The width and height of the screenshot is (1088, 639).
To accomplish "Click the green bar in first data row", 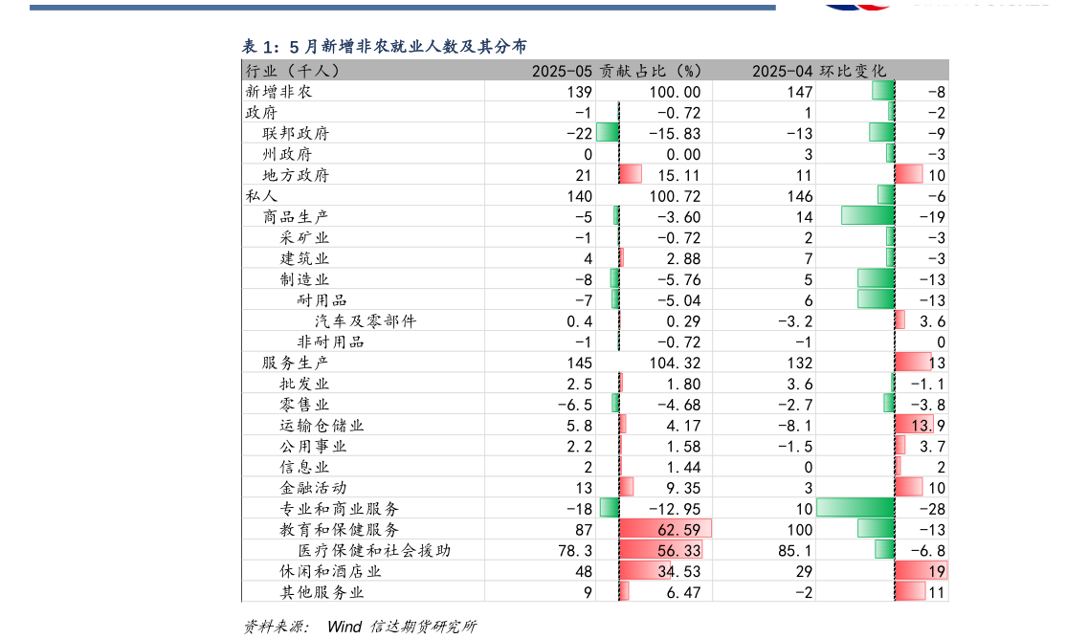I will click(x=882, y=91).
